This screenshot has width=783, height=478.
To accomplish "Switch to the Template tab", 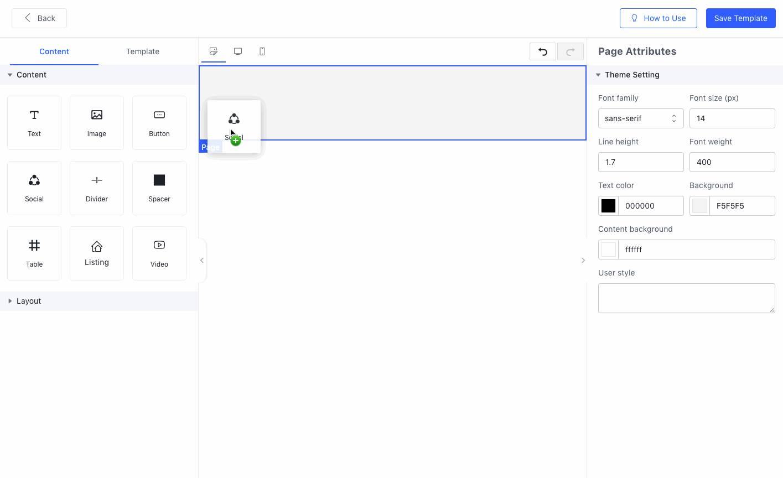I will click(x=143, y=51).
